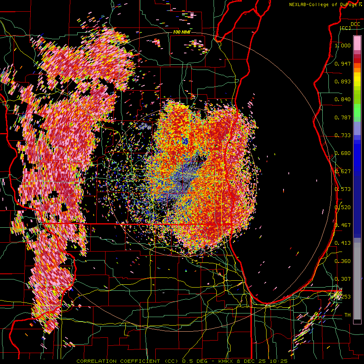Viewport: 364px width, 364px height.
Task: Select the 0.787 legend value
Action: tap(343, 117)
